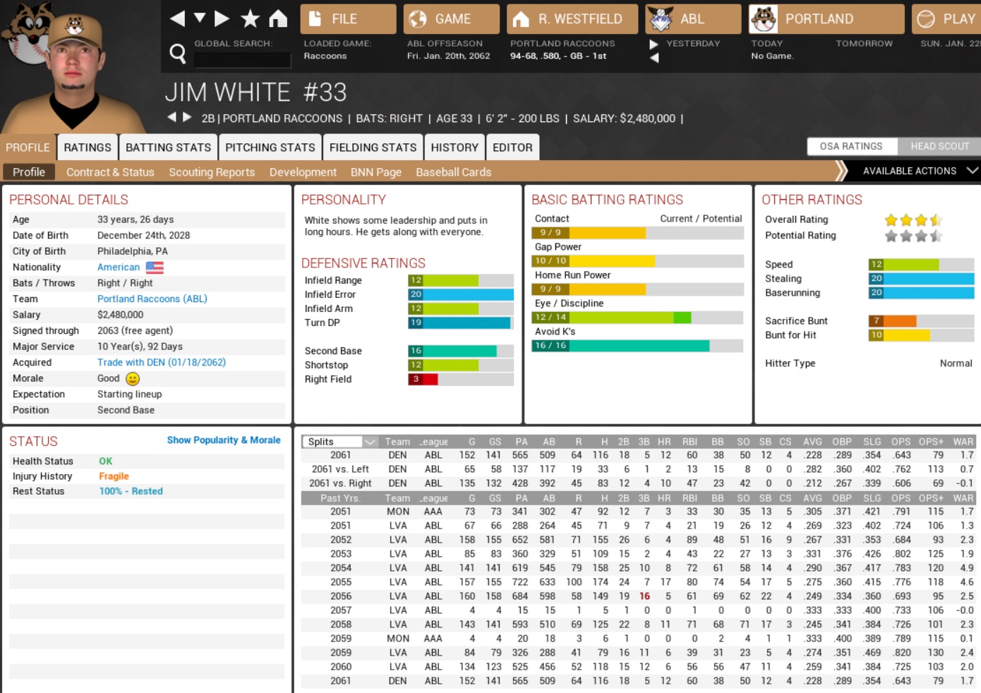This screenshot has height=693, width=981.
Task: Open the Splits dropdown selector
Action: click(x=342, y=441)
